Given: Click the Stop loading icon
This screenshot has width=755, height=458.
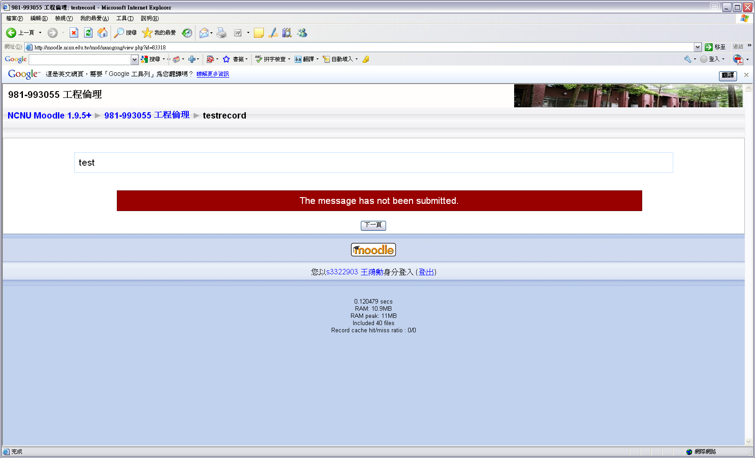Looking at the screenshot, I should click(x=74, y=33).
